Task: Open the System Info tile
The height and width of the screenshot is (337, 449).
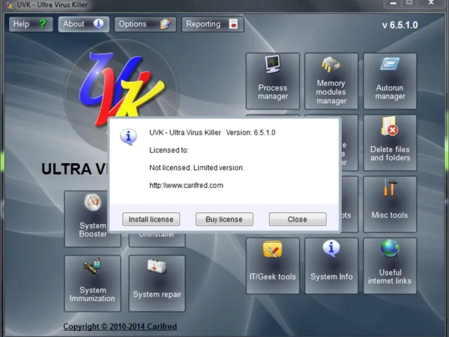Action: [331, 266]
